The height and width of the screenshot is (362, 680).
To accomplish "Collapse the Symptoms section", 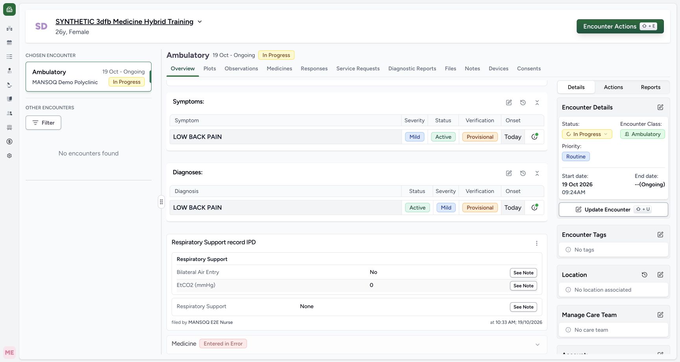I will 537,103.
